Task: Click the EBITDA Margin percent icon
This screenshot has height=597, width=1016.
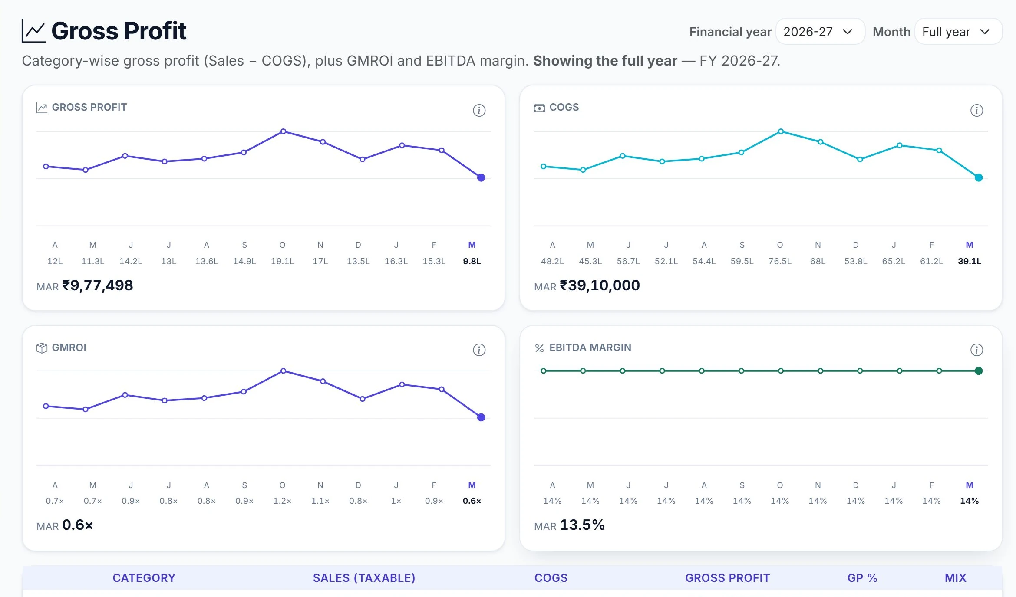Action: [x=539, y=348]
